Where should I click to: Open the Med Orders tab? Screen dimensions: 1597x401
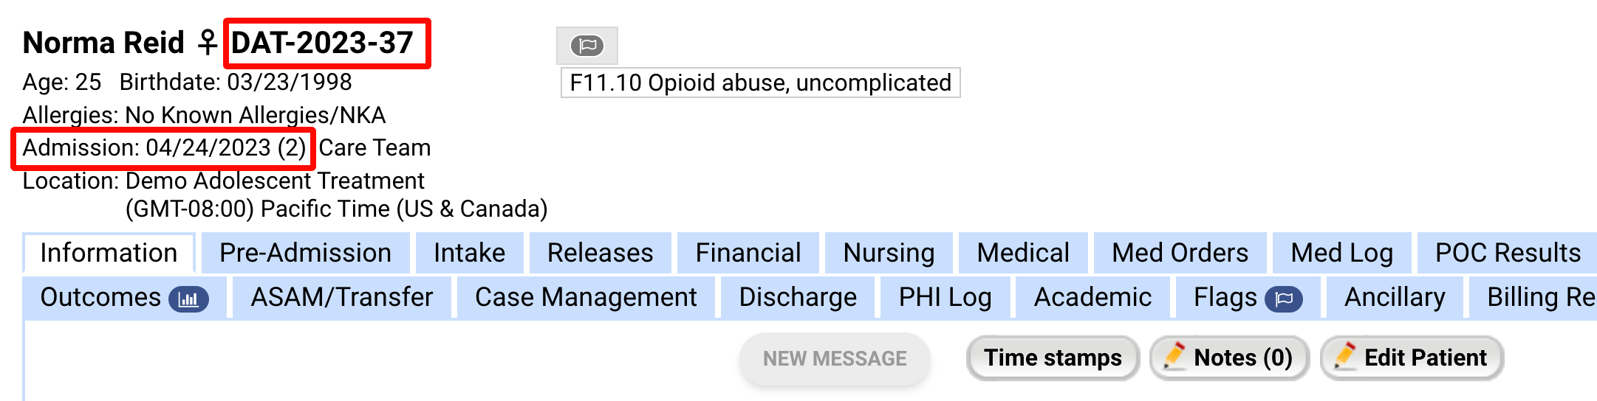point(1180,253)
